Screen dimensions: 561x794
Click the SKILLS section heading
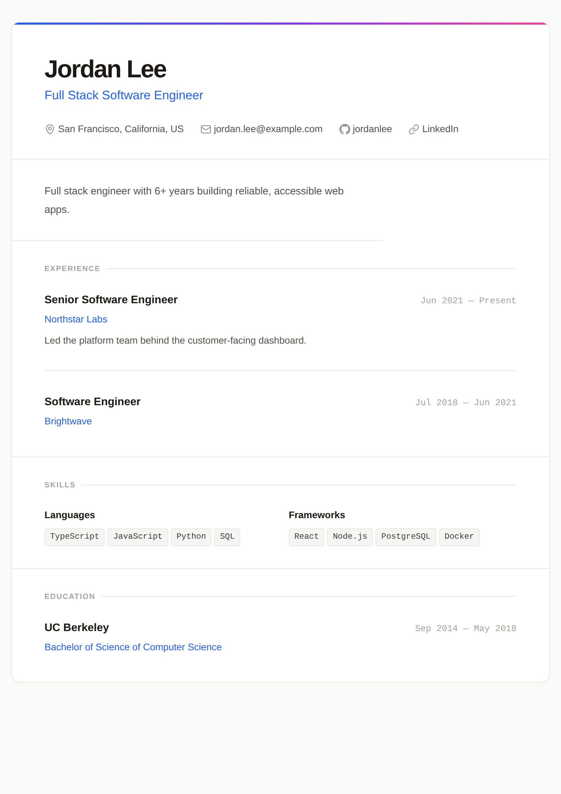pyautogui.click(x=60, y=485)
